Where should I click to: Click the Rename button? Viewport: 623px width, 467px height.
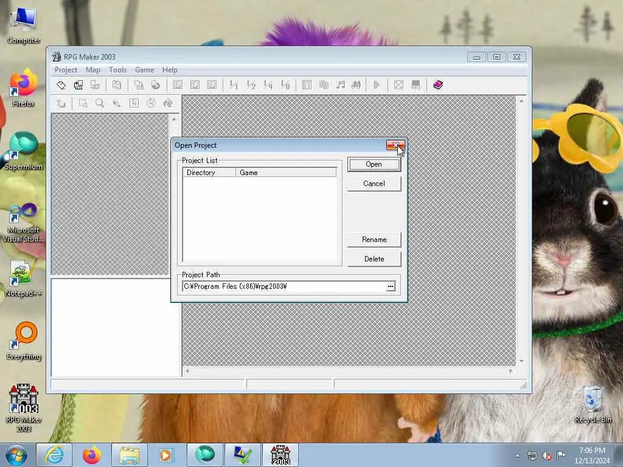click(374, 240)
